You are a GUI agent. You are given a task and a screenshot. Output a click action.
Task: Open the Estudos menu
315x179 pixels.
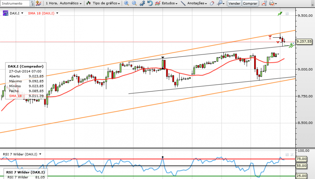point(170,3)
